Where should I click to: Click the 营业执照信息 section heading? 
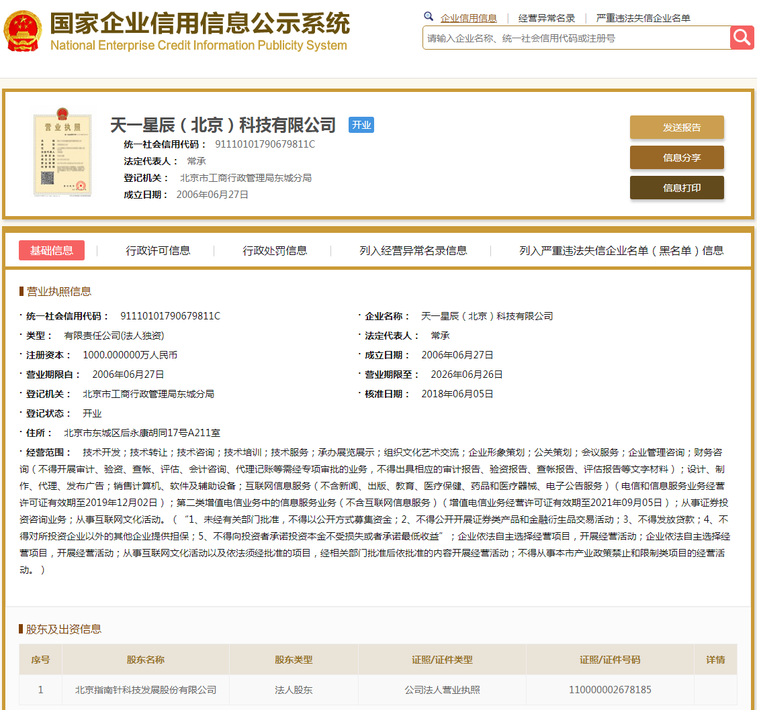[x=58, y=291]
